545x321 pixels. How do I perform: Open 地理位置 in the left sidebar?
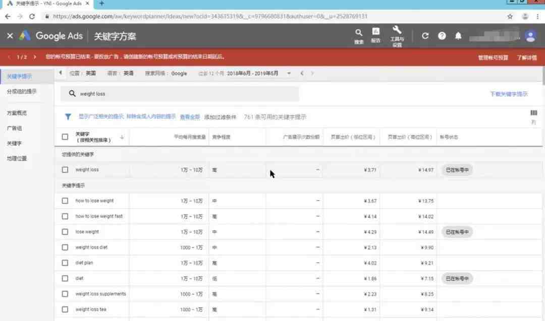coord(17,159)
